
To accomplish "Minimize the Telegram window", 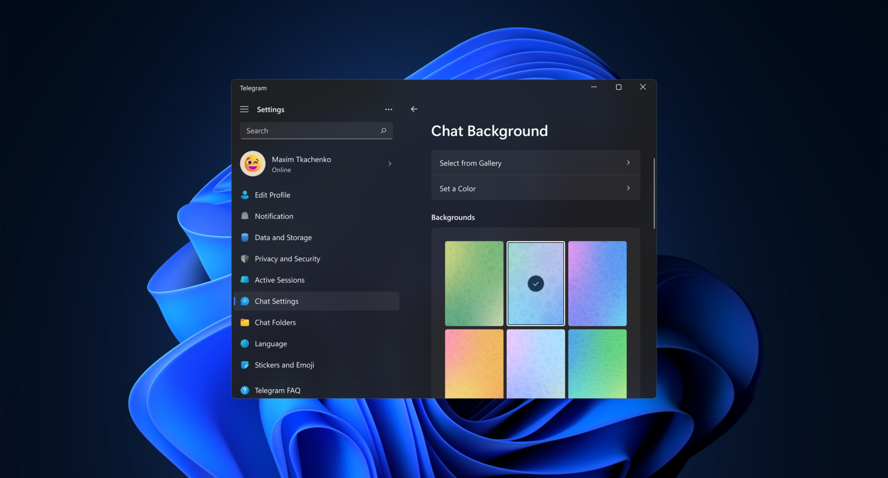I will (594, 87).
